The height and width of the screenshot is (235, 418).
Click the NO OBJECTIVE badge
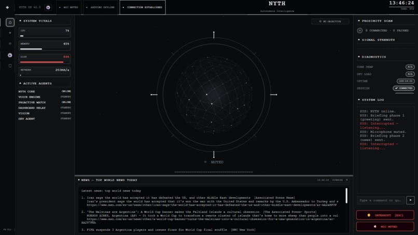(330, 21)
